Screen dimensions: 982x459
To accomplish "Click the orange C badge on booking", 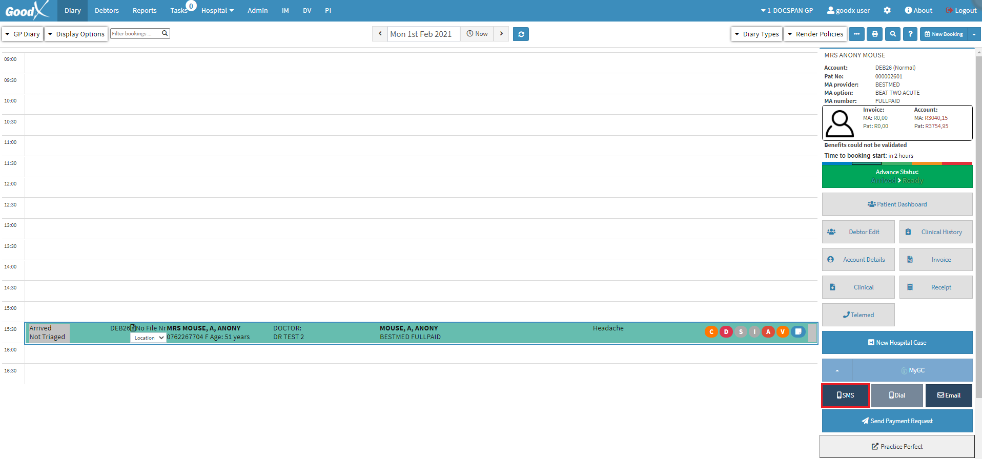I will point(711,332).
